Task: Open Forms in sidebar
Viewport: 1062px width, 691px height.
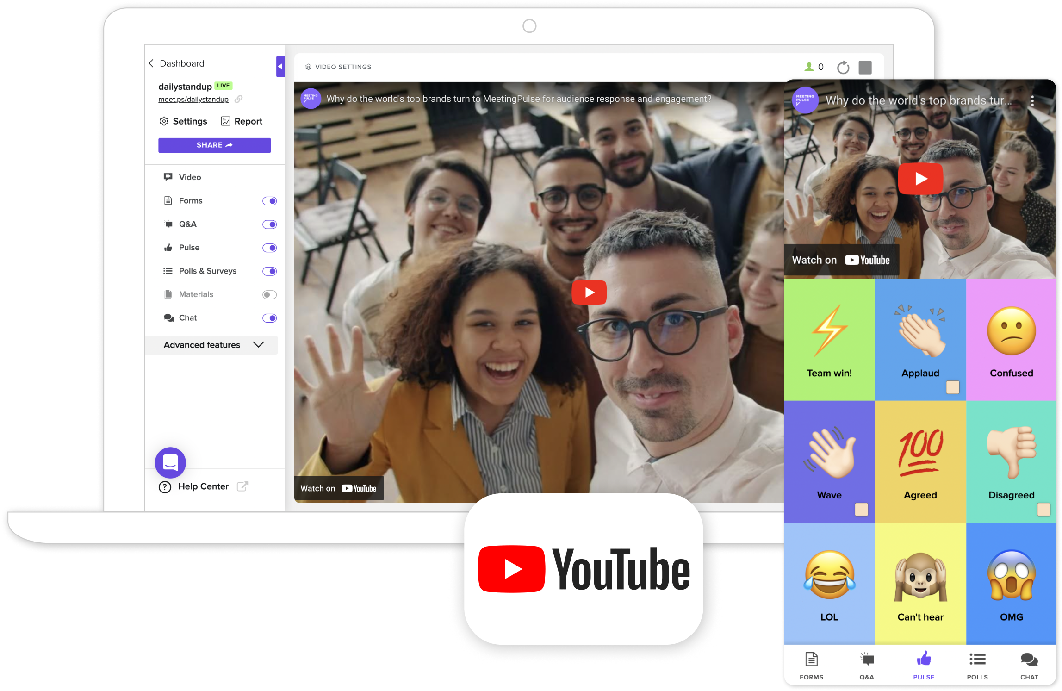Action: (x=183, y=201)
